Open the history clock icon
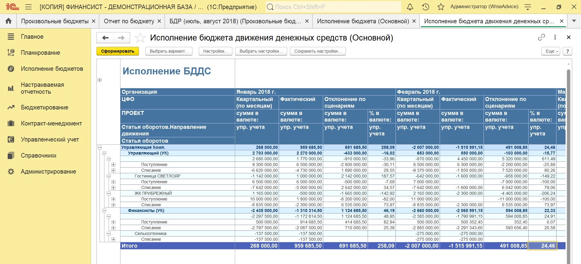 (x=425, y=7)
